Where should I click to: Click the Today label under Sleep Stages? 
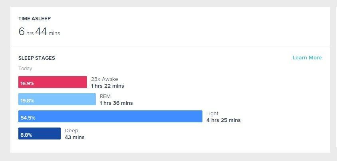coord(26,69)
